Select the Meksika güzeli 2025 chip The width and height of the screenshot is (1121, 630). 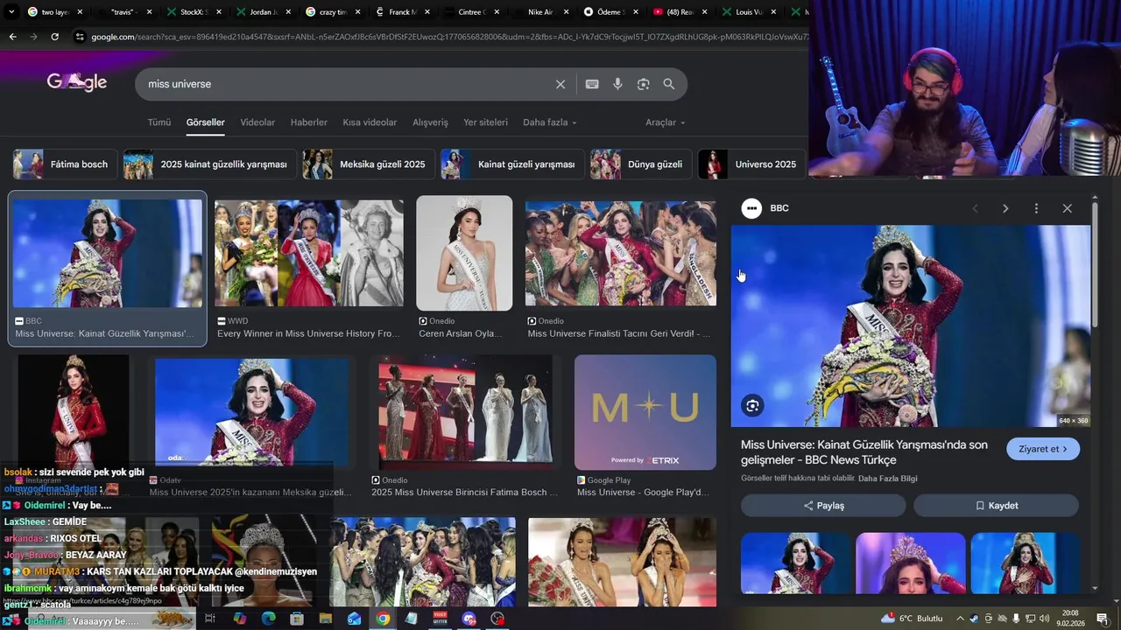[x=368, y=164]
